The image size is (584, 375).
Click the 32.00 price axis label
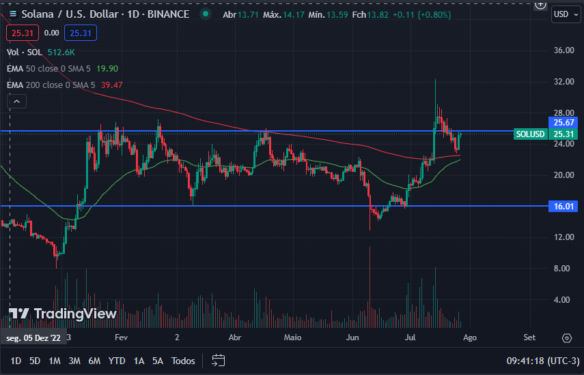pos(564,81)
